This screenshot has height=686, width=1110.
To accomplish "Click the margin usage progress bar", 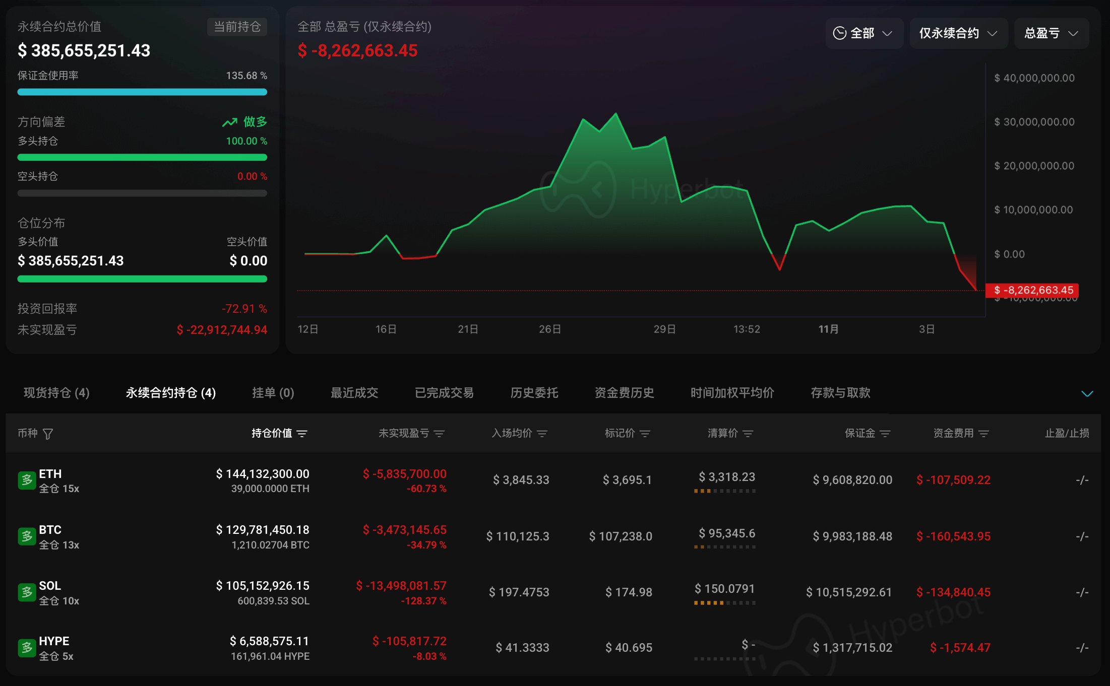I will [142, 92].
